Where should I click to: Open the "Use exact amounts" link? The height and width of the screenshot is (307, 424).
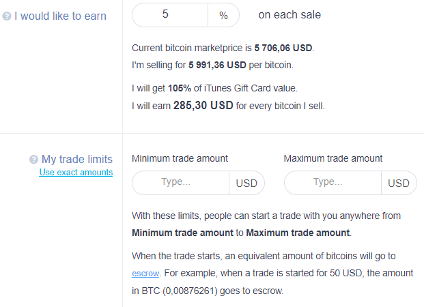pos(76,173)
